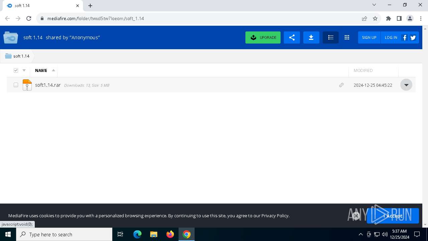Accept the cookie notice
This screenshot has height=241, width=428.
tap(393, 216)
